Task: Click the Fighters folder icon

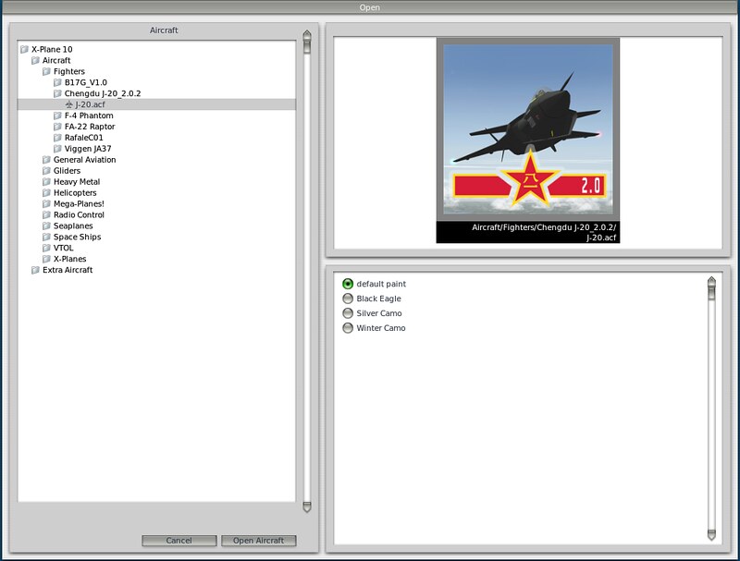Action: coord(46,71)
